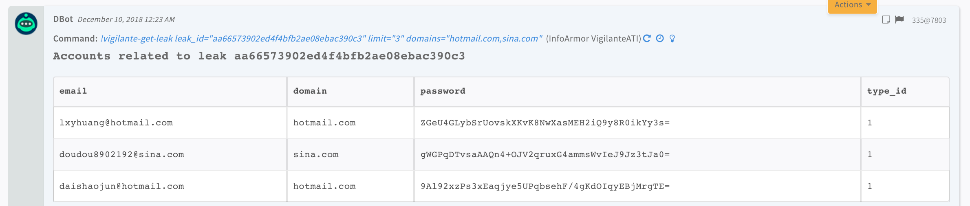Click the email column header
The image size is (970, 206).
[73, 91]
